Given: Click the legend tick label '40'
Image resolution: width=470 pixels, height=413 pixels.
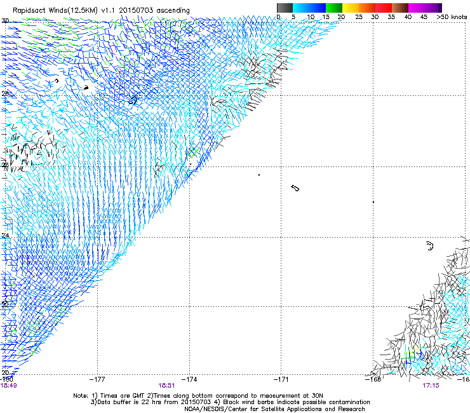Looking at the screenshot, I should coord(408,17).
